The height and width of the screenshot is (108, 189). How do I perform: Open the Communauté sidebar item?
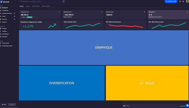click(5, 43)
